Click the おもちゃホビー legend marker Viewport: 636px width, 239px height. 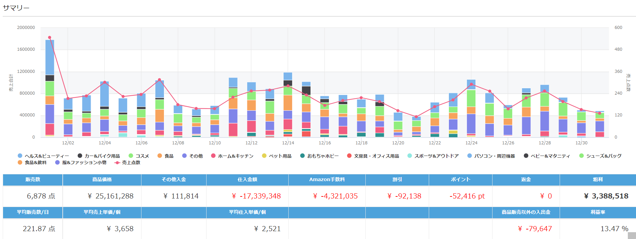(x=302, y=156)
